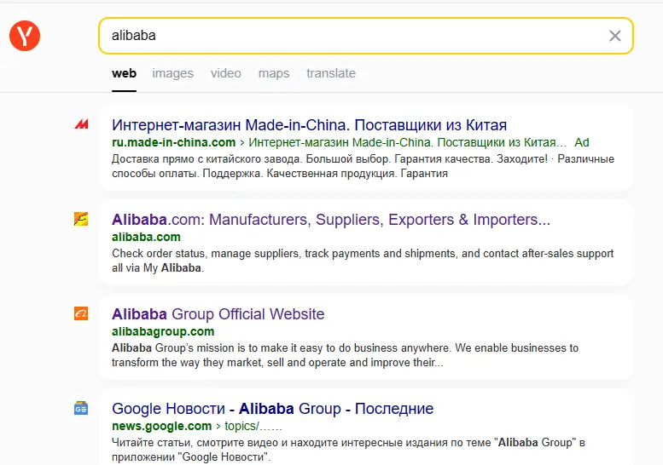Click the alibaba.com green URL
Viewport: 663px width, 465px height.
click(146, 237)
